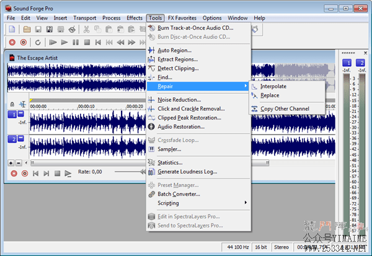
Task: Select Replace in the Repair submenu
Action: pos(287,95)
